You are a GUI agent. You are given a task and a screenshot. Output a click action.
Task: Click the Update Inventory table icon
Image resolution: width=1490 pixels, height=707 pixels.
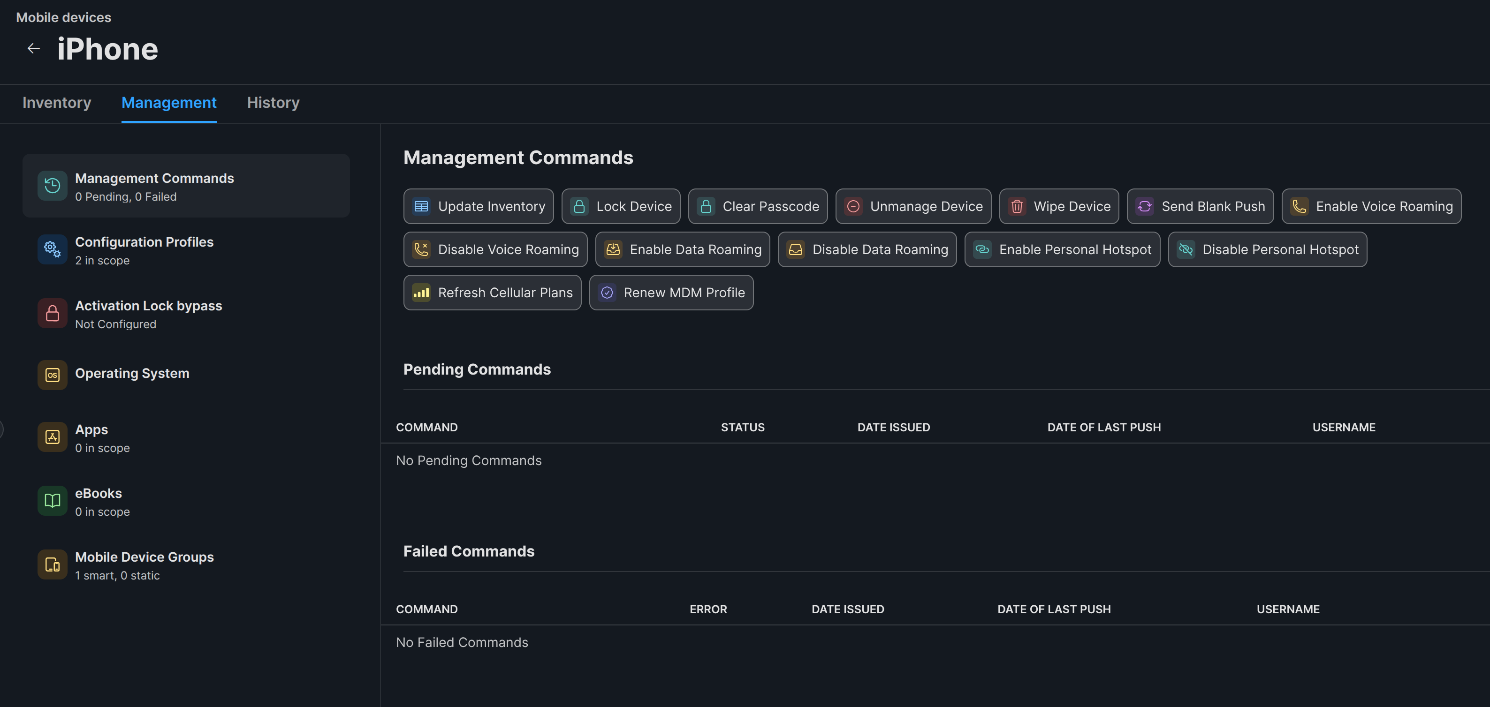pyautogui.click(x=421, y=206)
